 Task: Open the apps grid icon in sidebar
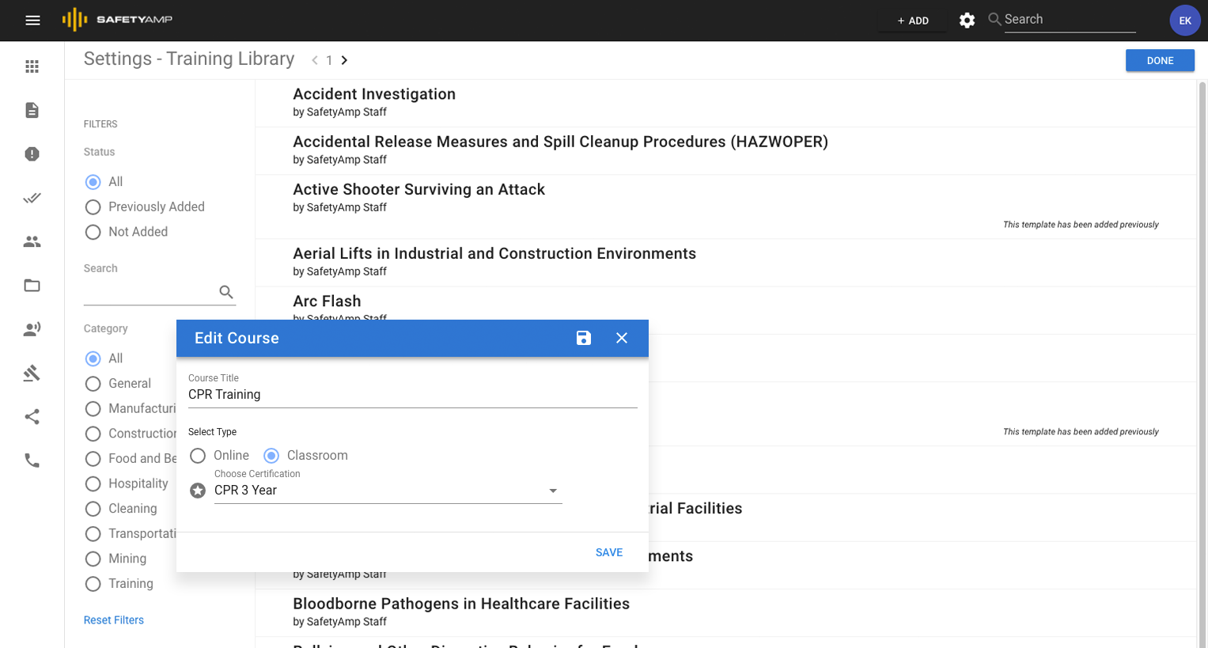click(x=32, y=66)
